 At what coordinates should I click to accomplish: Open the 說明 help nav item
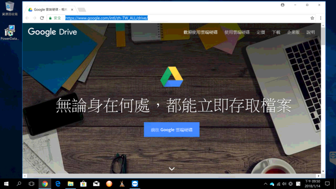tap(311, 32)
